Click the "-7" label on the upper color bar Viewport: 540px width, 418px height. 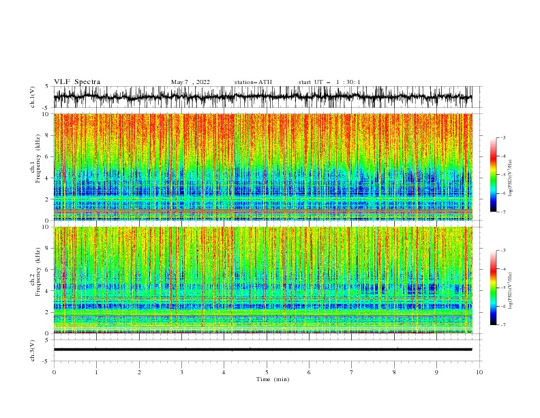pyautogui.click(x=502, y=212)
